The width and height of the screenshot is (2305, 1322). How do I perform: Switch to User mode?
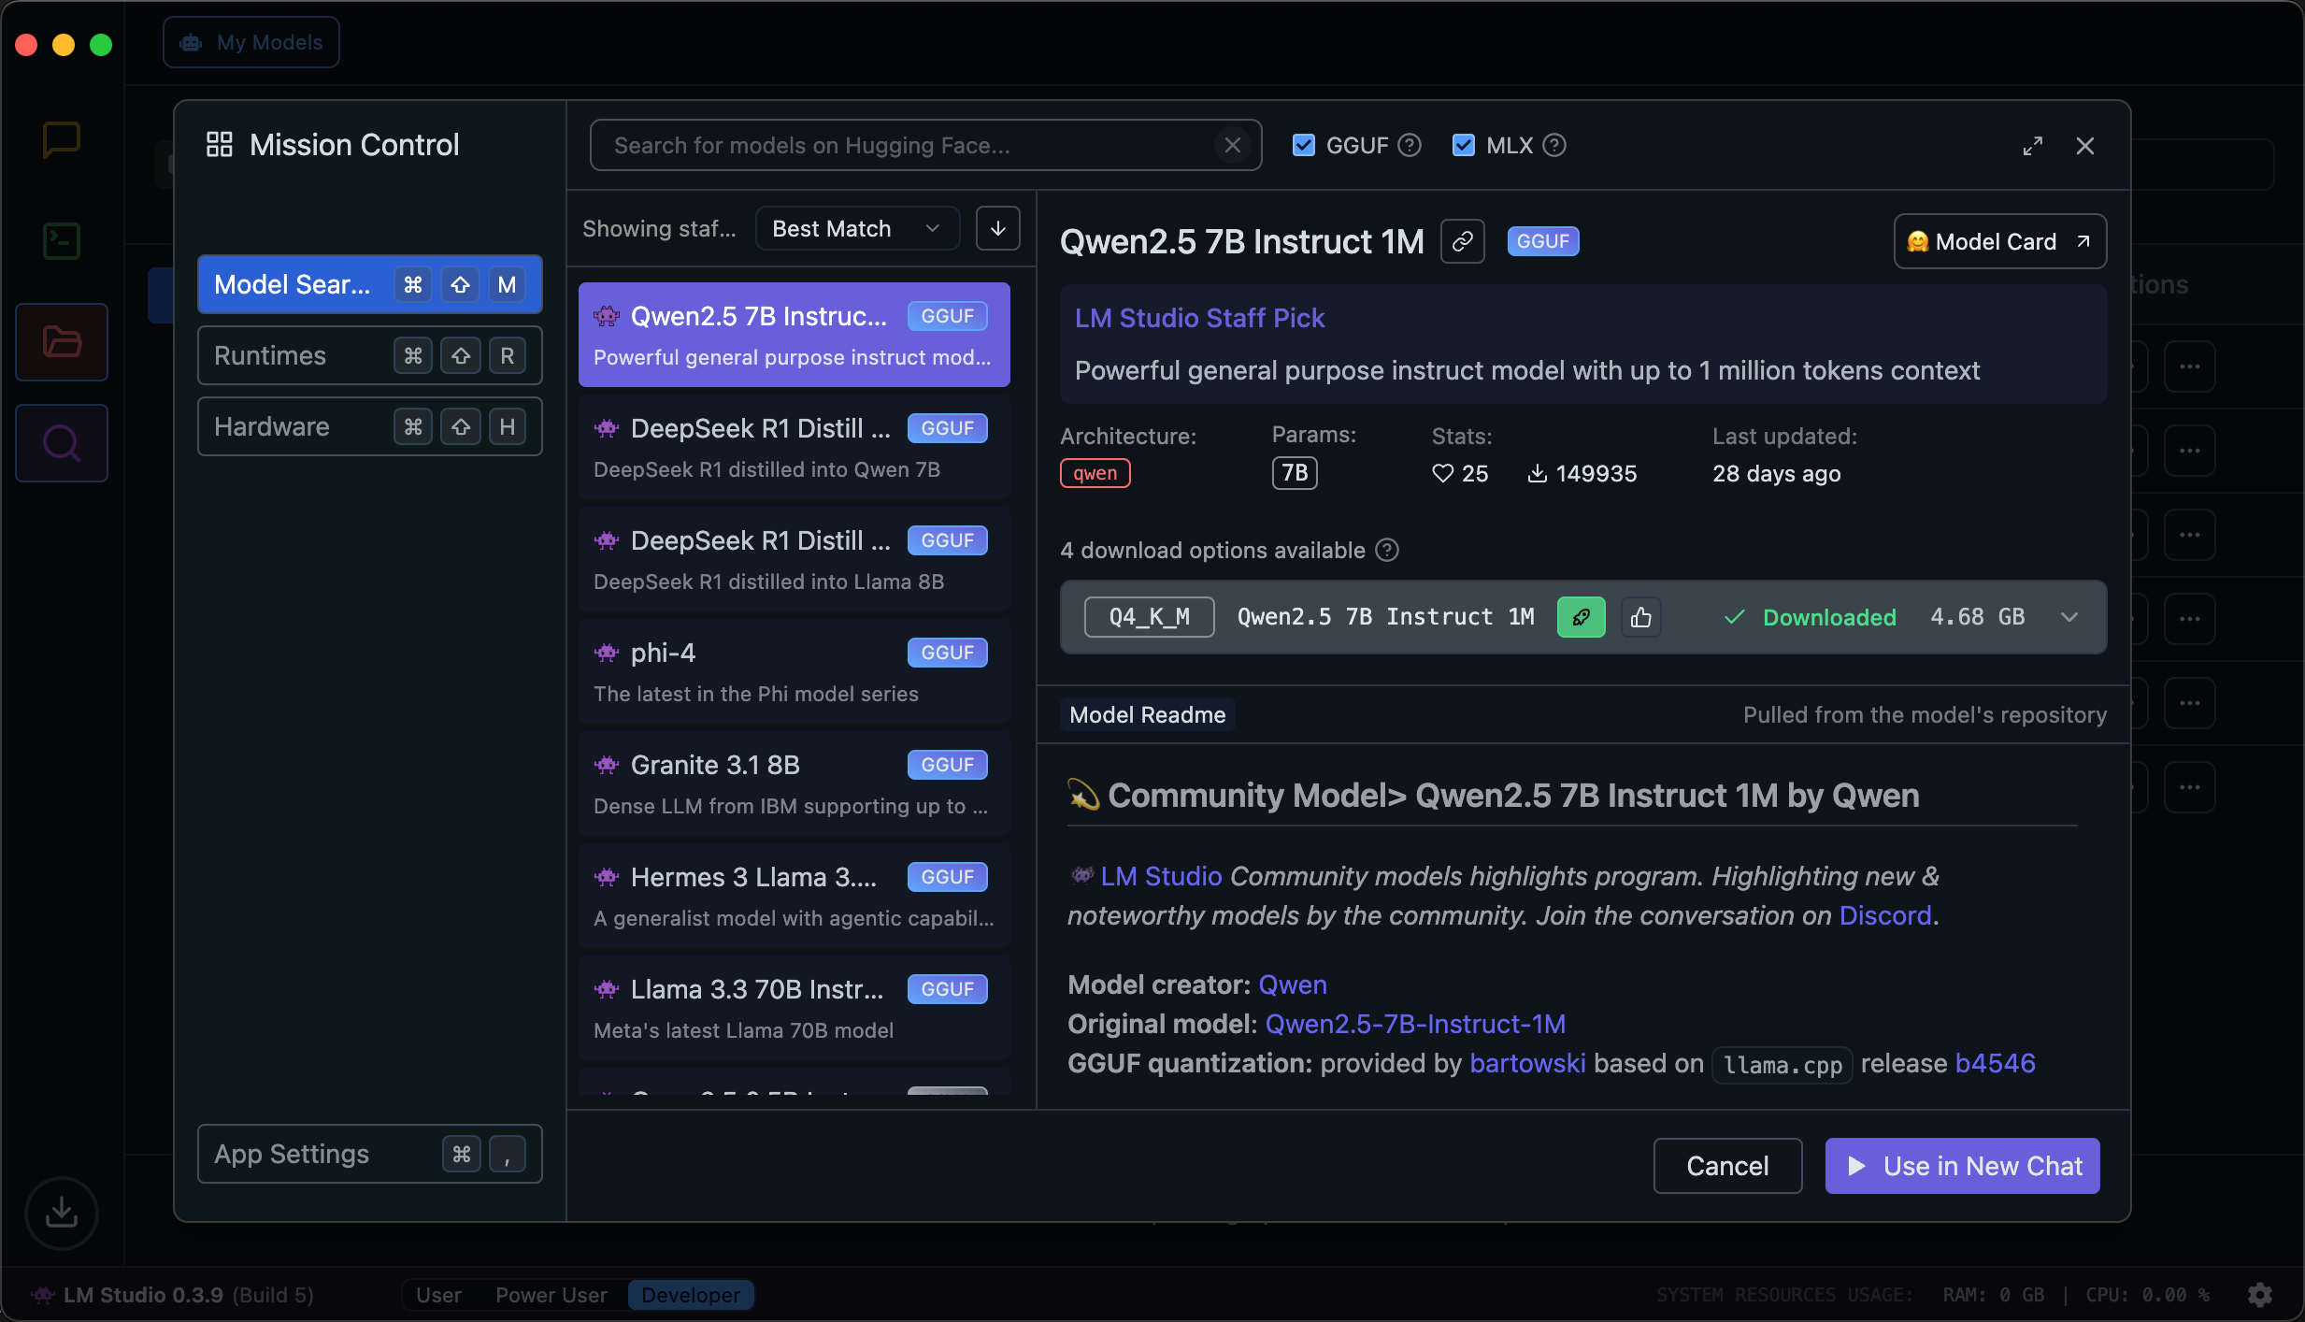tap(438, 1295)
